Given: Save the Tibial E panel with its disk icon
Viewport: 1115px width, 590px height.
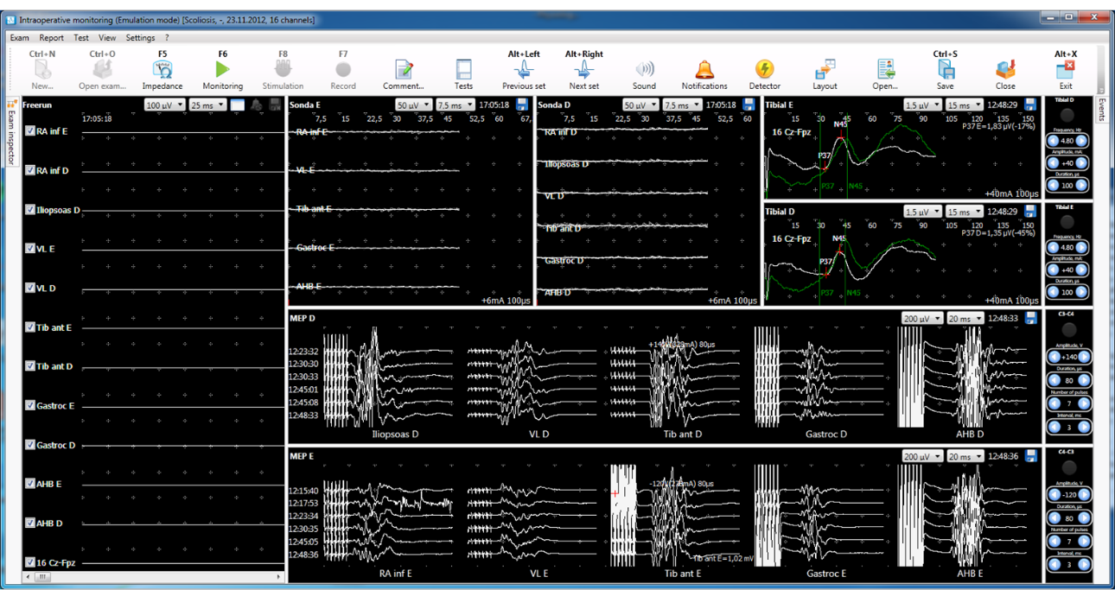Looking at the screenshot, I should coord(1030,105).
